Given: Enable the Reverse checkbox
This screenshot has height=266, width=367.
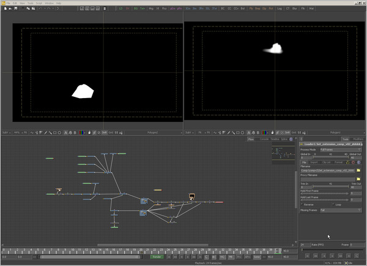Looking at the screenshot, I should [x=302, y=205].
